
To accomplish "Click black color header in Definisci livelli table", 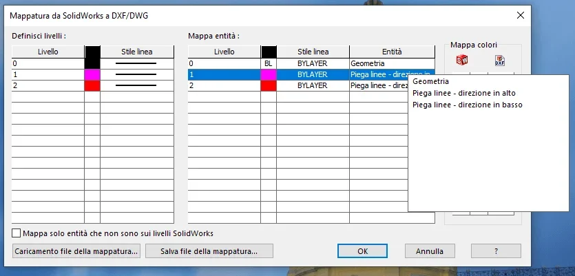I will click(92, 52).
